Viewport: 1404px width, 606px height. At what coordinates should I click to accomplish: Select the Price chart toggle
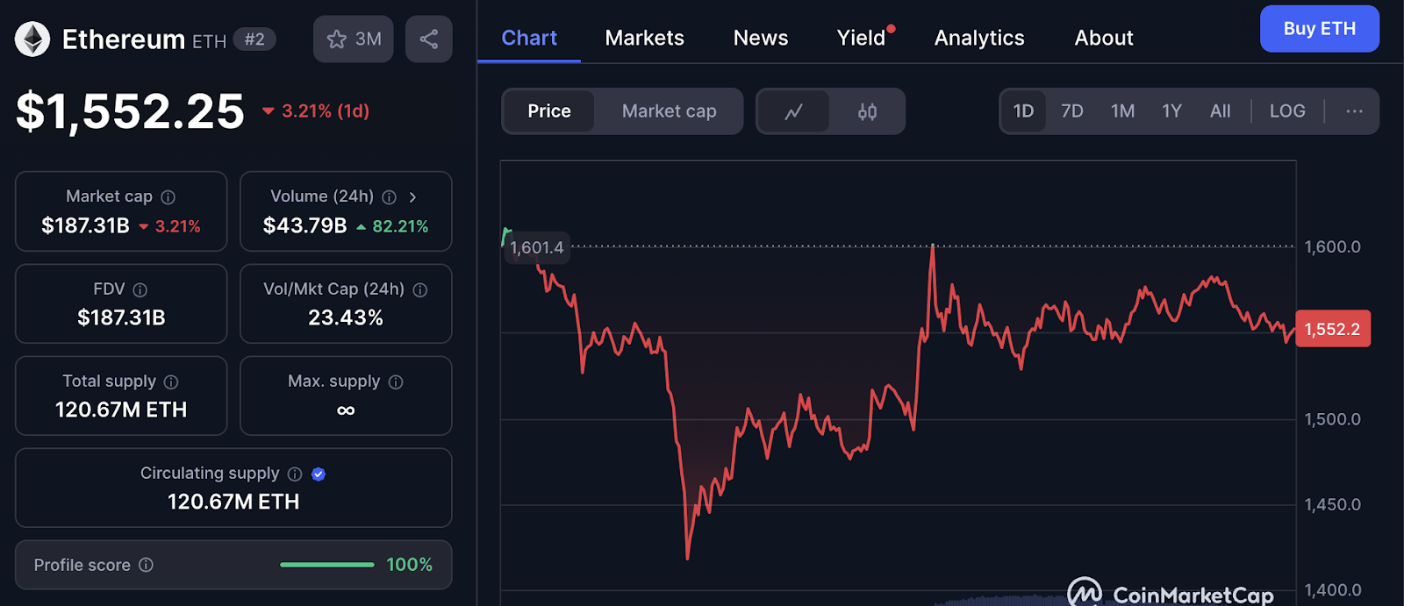[x=549, y=111]
